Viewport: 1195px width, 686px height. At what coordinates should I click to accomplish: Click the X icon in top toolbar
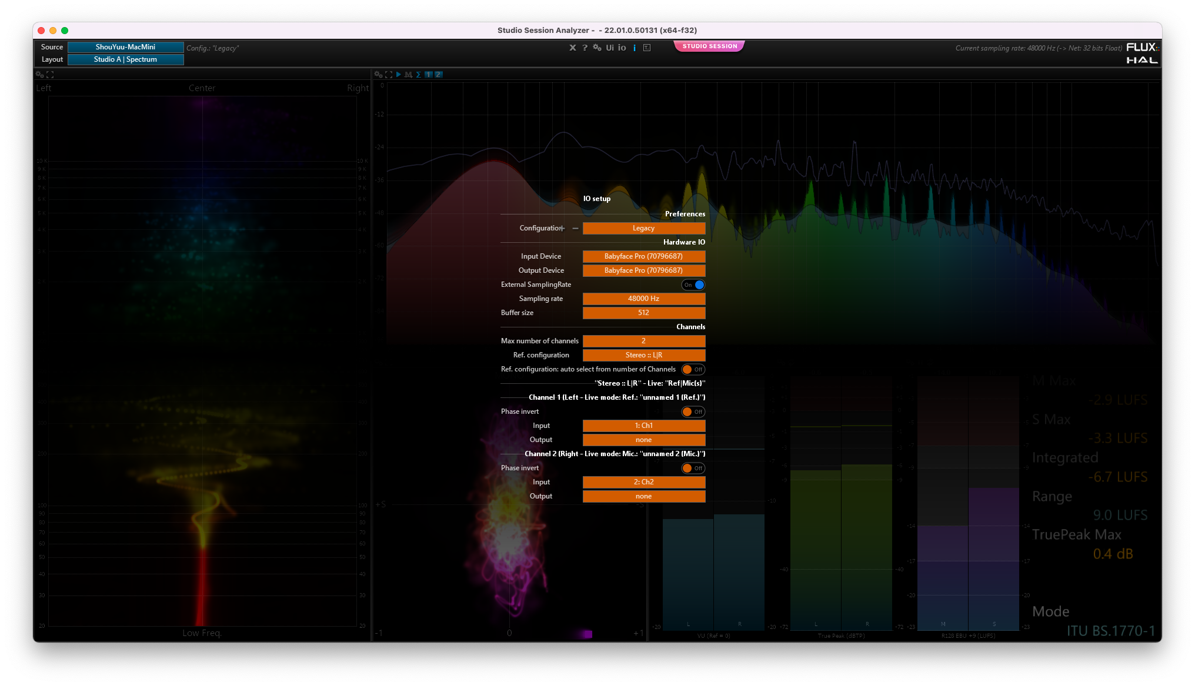(x=572, y=48)
